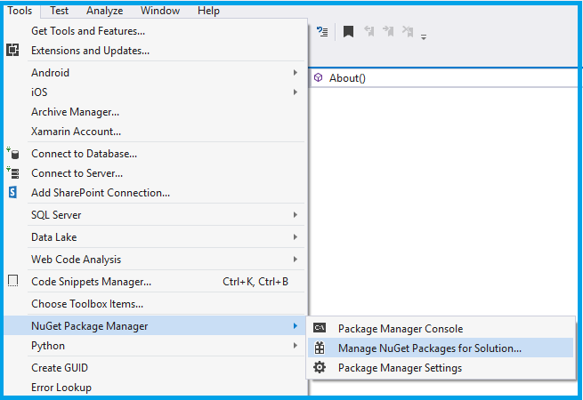
Task: Open the Window menu
Action: pos(160,11)
